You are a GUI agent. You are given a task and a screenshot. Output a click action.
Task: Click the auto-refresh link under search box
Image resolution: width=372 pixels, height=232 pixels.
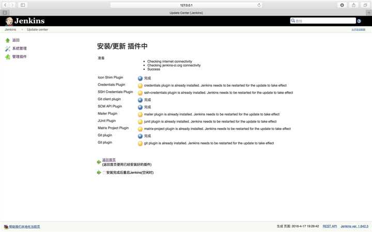coord(359,29)
